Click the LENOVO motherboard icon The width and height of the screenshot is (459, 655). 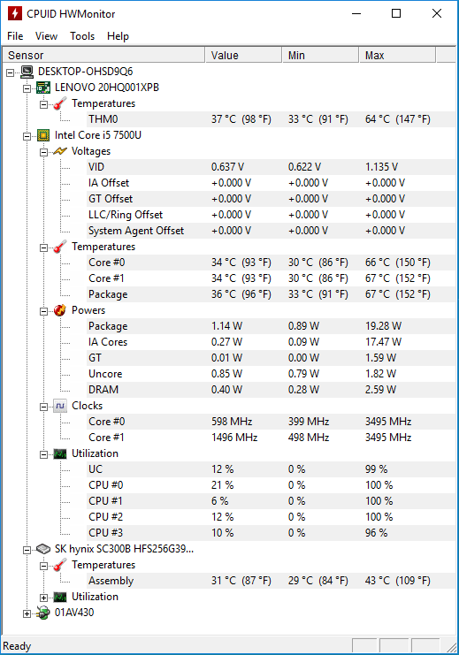tap(43, 88)
